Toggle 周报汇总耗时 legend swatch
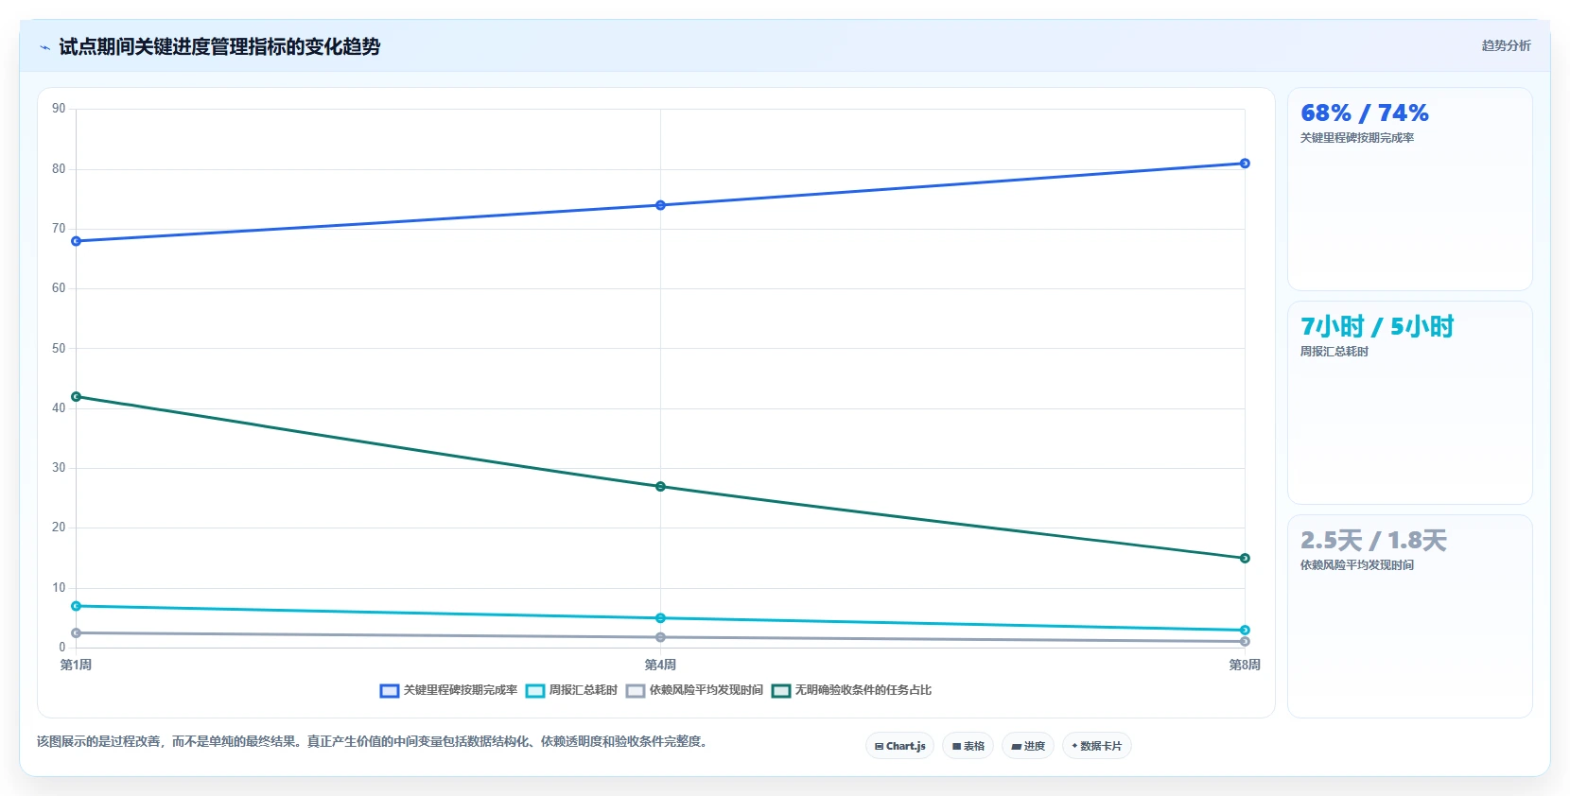1570x796 pixels. pos(535,691)
